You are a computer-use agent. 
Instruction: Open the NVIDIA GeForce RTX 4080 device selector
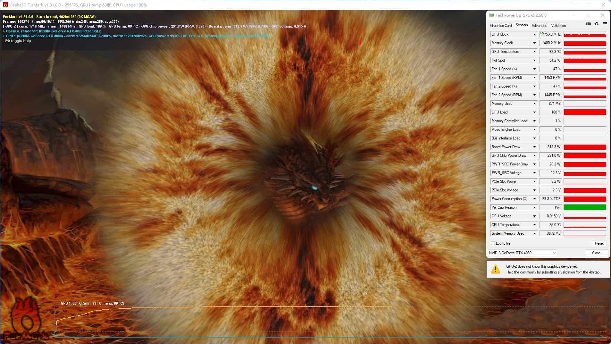click(522, 253)
